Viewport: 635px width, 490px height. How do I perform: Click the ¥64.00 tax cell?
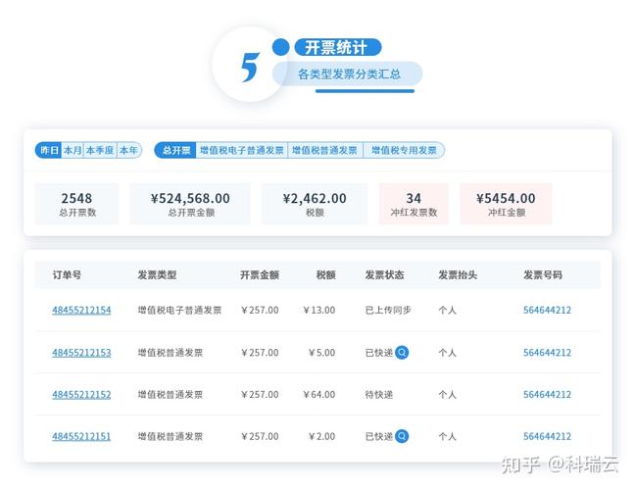point(319,394)
